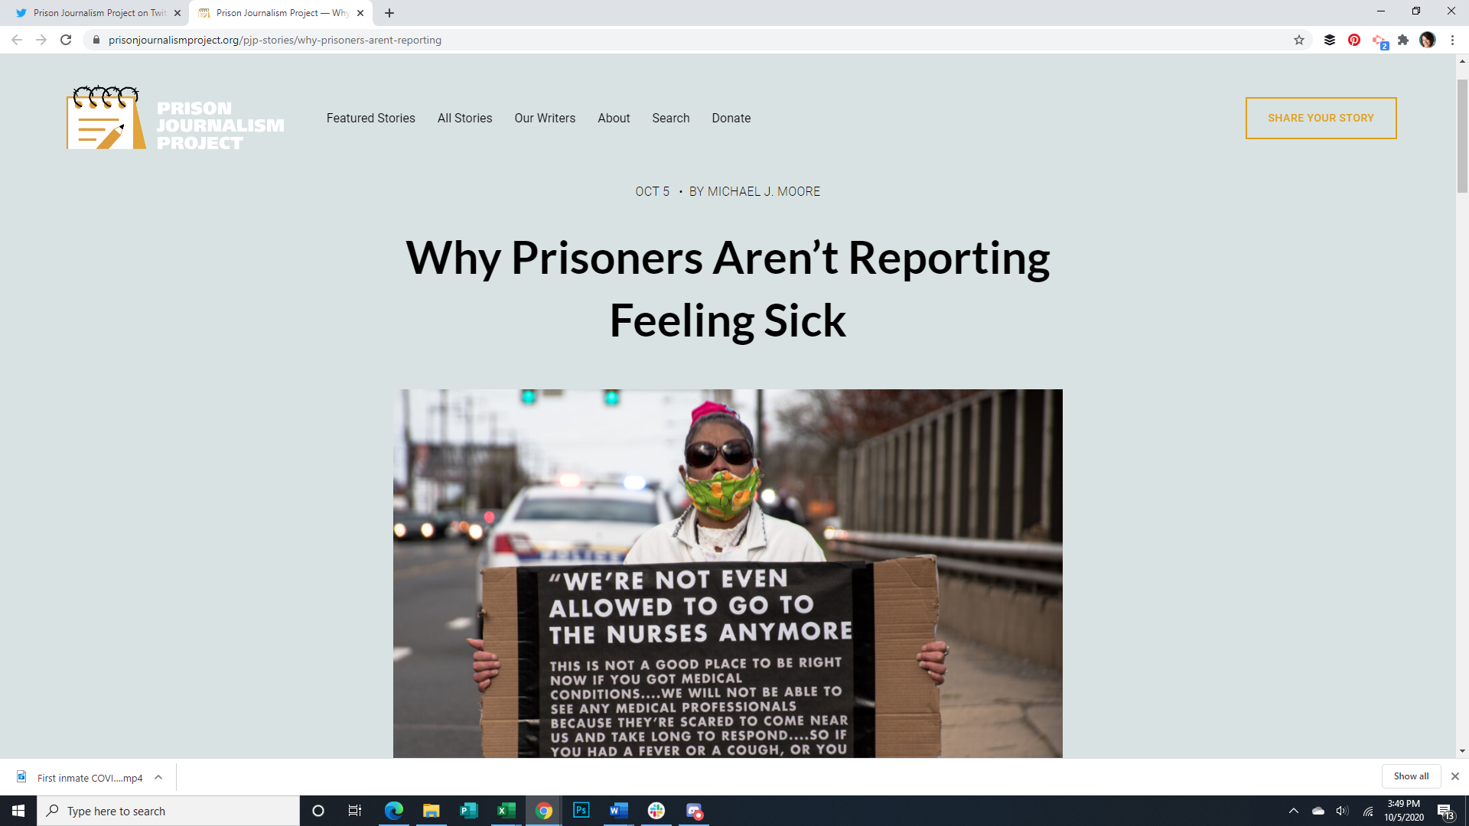Open the Chrome profile avatar
The image size is (1469, 826).
(x=1428, y=40)
